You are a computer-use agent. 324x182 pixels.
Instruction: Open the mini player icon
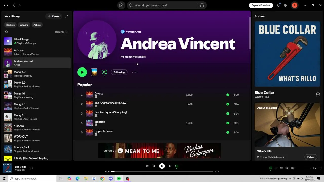pyautogui.click(x=315, y=168)
